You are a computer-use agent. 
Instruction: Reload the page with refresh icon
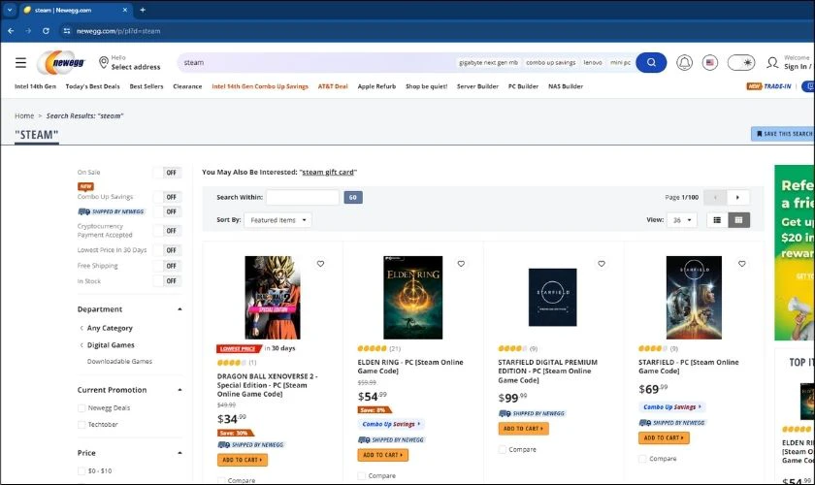coord(46,31)
